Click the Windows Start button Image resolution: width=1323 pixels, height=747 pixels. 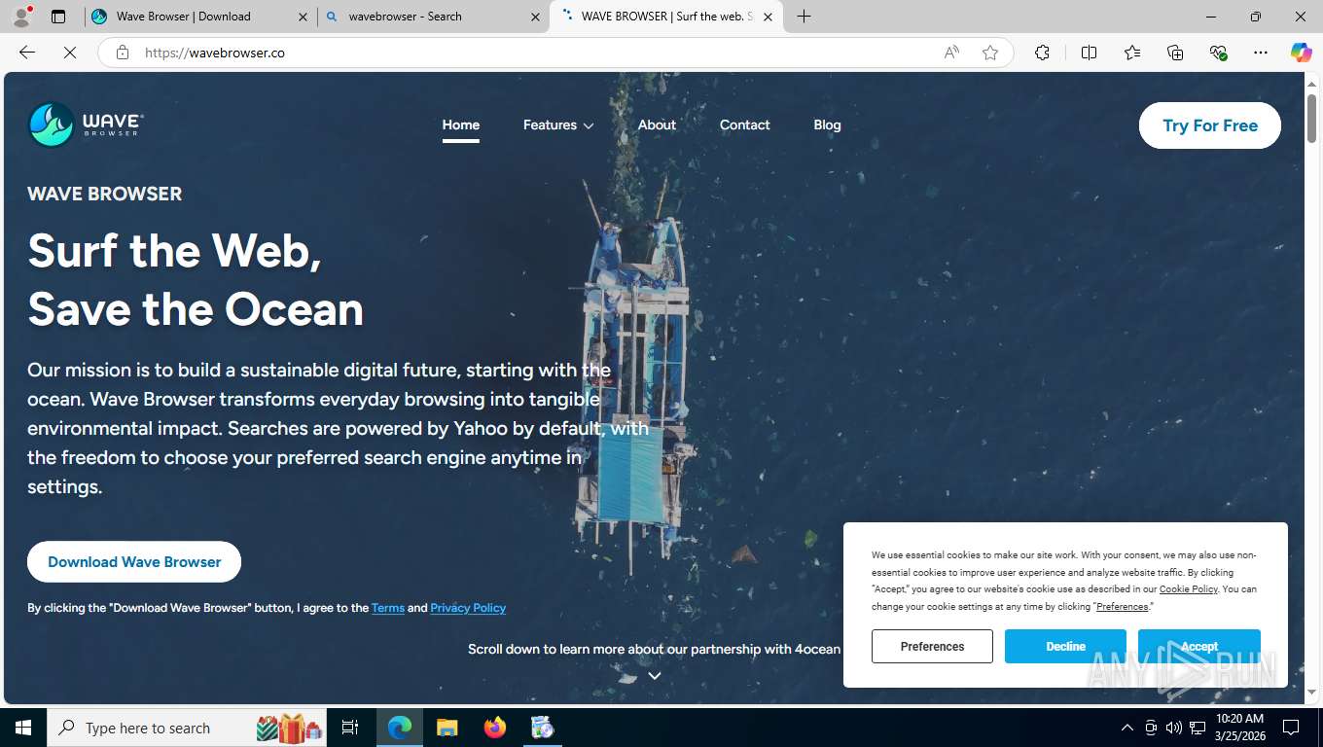[x=23, y=728]
